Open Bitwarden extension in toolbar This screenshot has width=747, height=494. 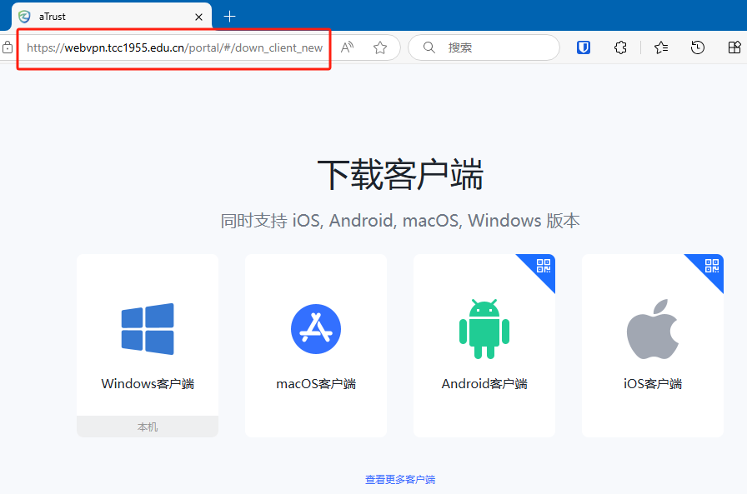pos(584,47)
